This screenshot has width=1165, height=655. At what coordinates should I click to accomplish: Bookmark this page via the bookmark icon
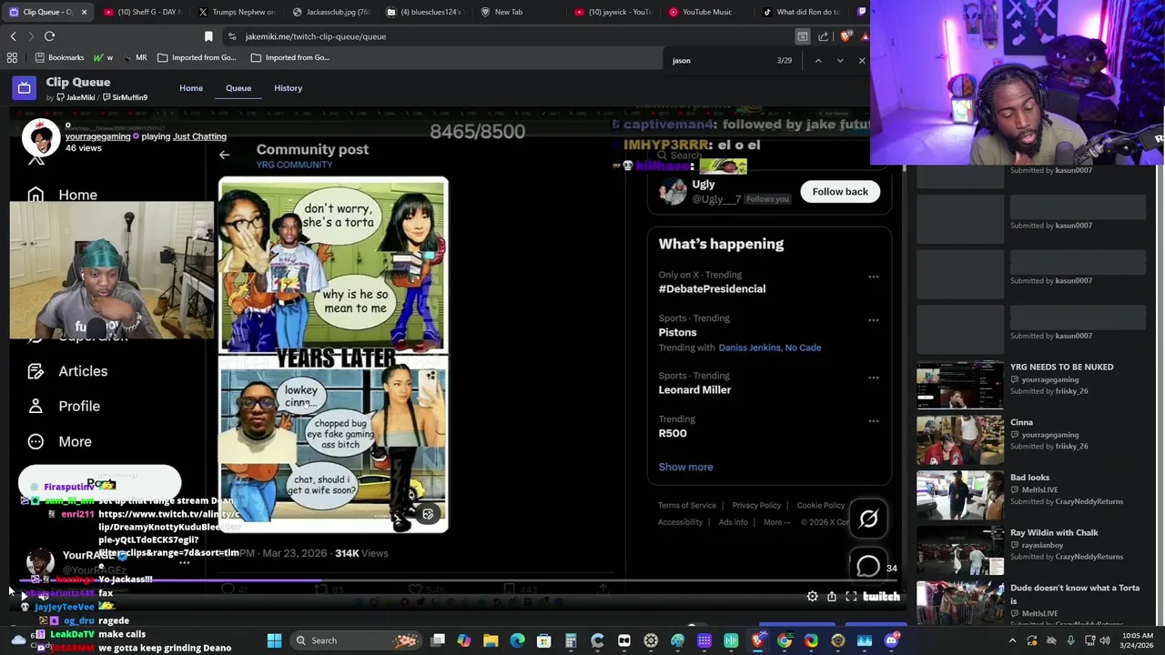(x=208, y=36)
